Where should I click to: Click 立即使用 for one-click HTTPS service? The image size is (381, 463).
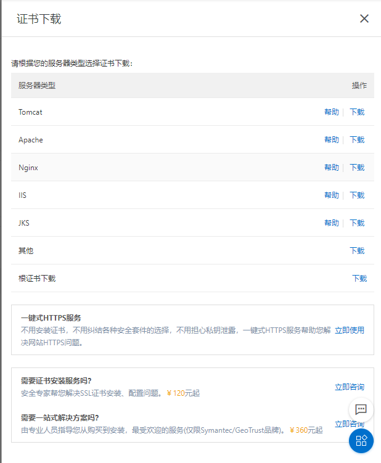click(x=350, y=330)
